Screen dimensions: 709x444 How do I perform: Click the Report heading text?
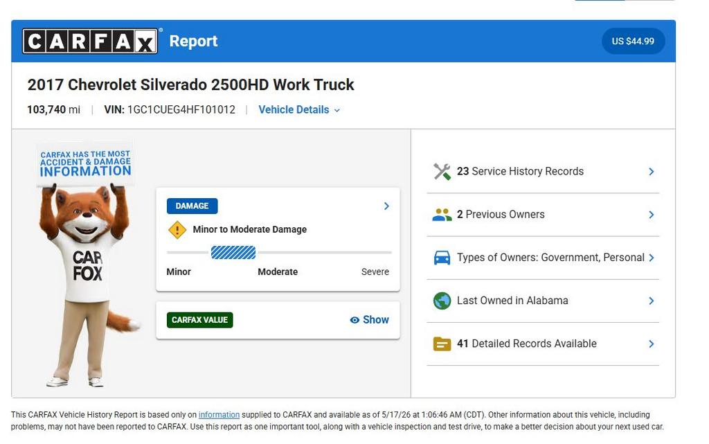[193, 41]
